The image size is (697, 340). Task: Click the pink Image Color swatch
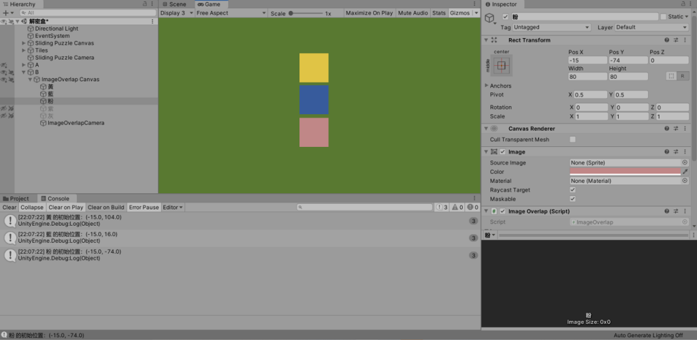(x=625, y=171)
